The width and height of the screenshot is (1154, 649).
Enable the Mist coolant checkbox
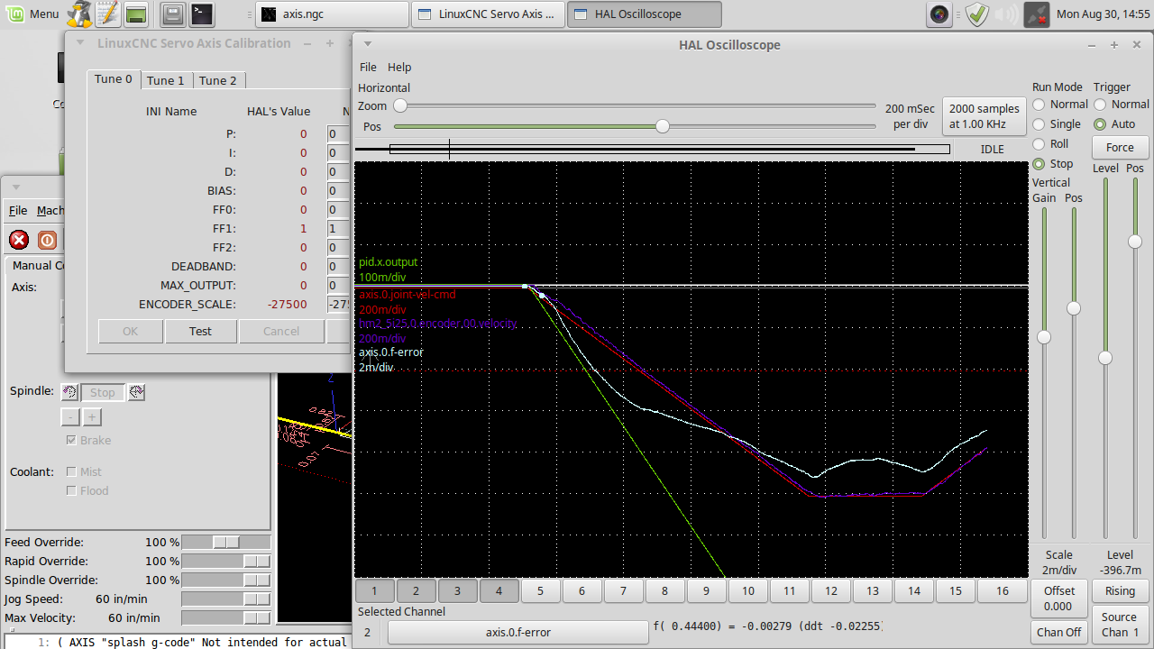[x=72, y=471]
